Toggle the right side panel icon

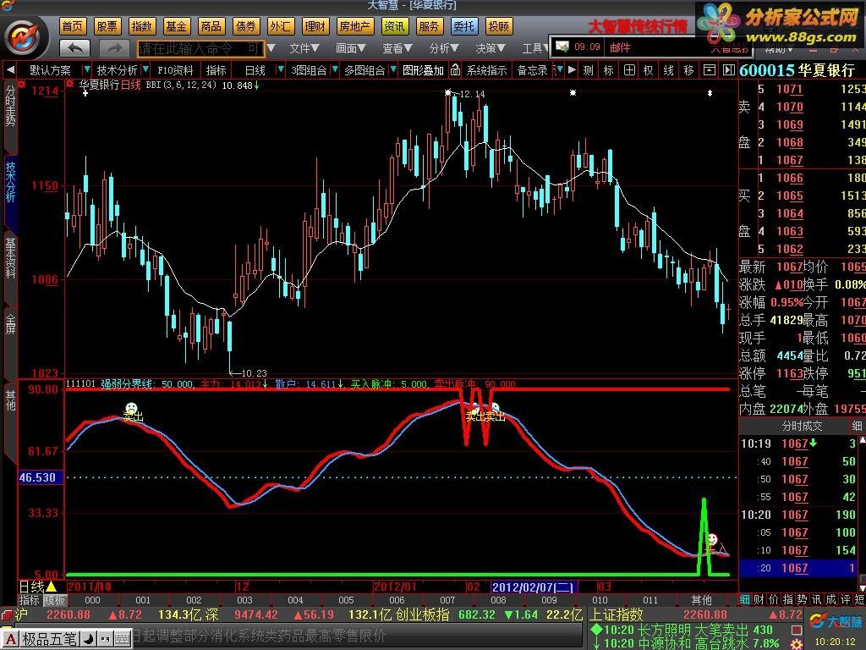click(x=729, y=70)
